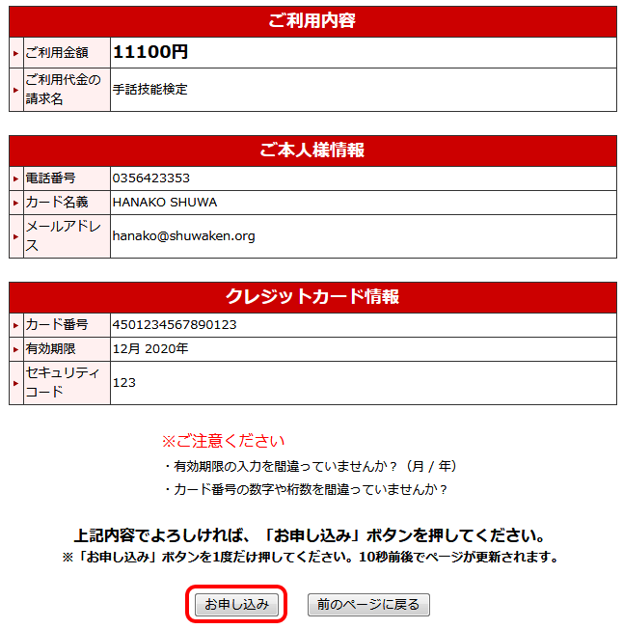Click the 前のページに戻る button

click(x=368, y=604)
